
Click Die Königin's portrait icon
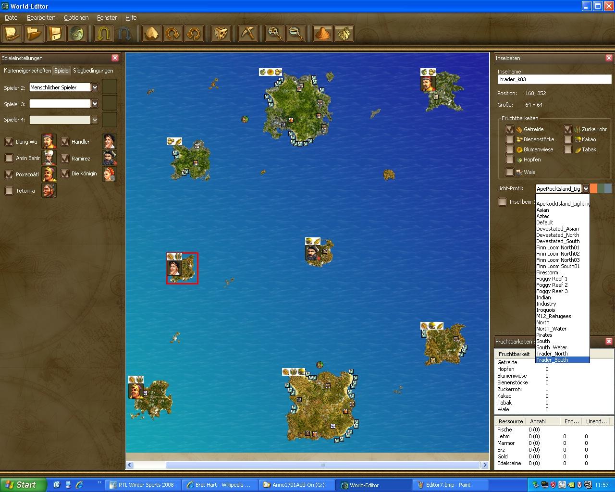coord(110,174)
